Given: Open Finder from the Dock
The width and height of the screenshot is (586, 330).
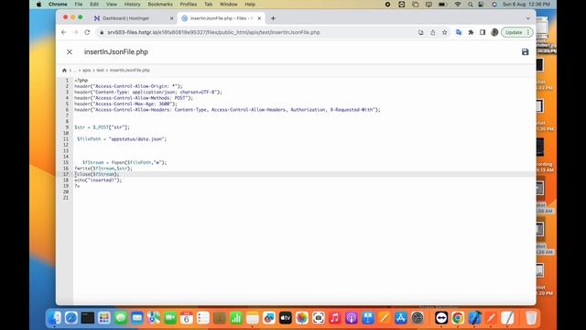Looking at the screenshot, I should coord(55,318).
